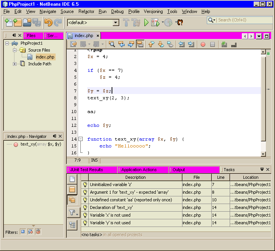
Task: Switch to JUnit Test Results tab
Action: pyautogui.click(x=92, y=170)
